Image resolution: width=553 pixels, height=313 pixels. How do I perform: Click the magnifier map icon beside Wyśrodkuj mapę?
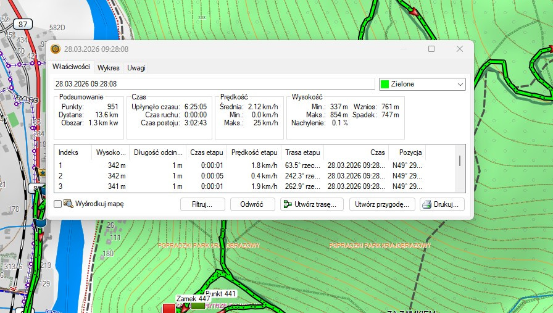[68, 204]
